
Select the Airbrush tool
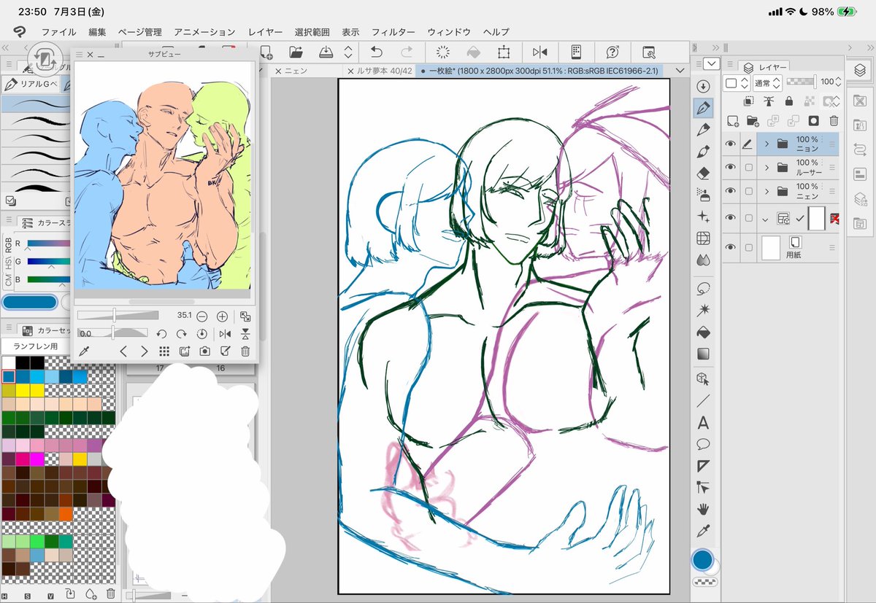click(x=704, y=195)
